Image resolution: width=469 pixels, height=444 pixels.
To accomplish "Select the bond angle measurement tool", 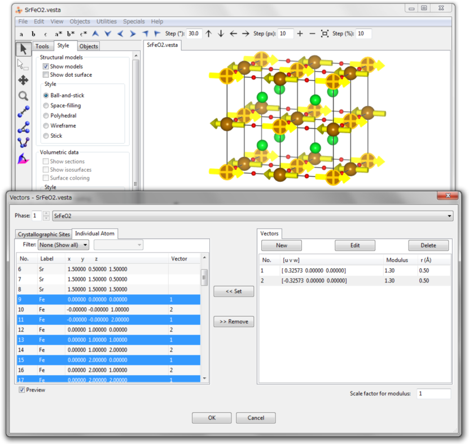I will 23,127.
